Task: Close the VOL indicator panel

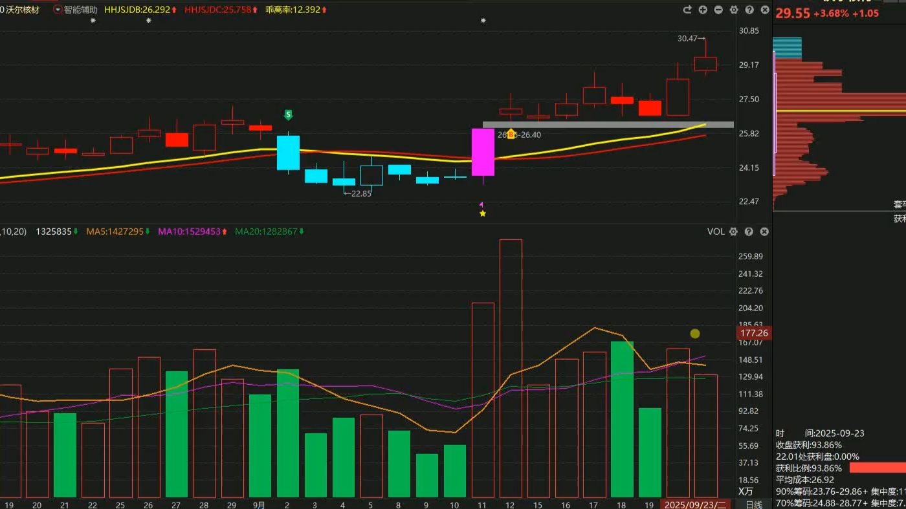Action: [x=764, y=232]
